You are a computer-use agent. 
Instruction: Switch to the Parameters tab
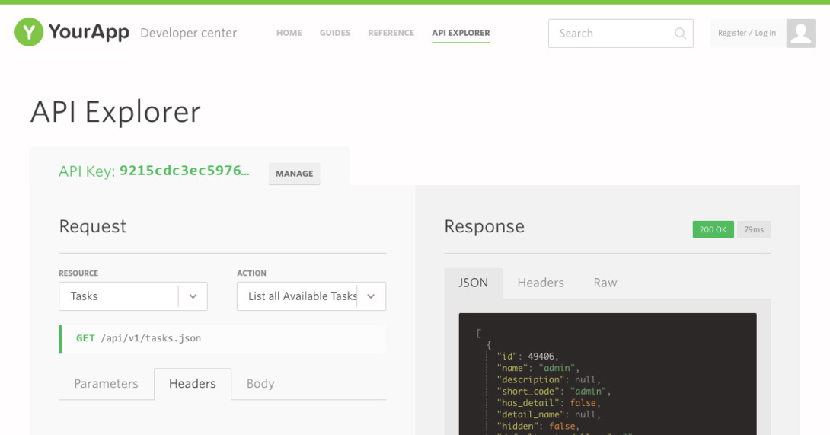(106, 384)
